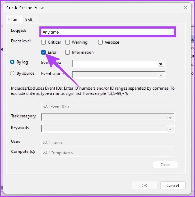The image size is (195, 197).
Task: Check the Information checkbox
Action: pos(68,52)
